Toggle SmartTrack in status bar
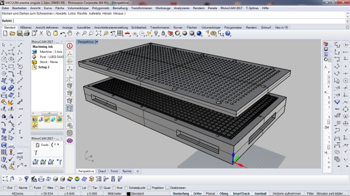Screen dimensions: 350x196 (241, 193)
